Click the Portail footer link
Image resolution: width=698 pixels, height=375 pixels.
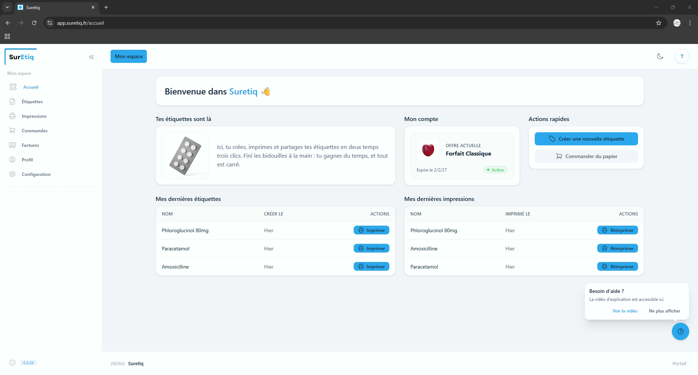(679, 363)
